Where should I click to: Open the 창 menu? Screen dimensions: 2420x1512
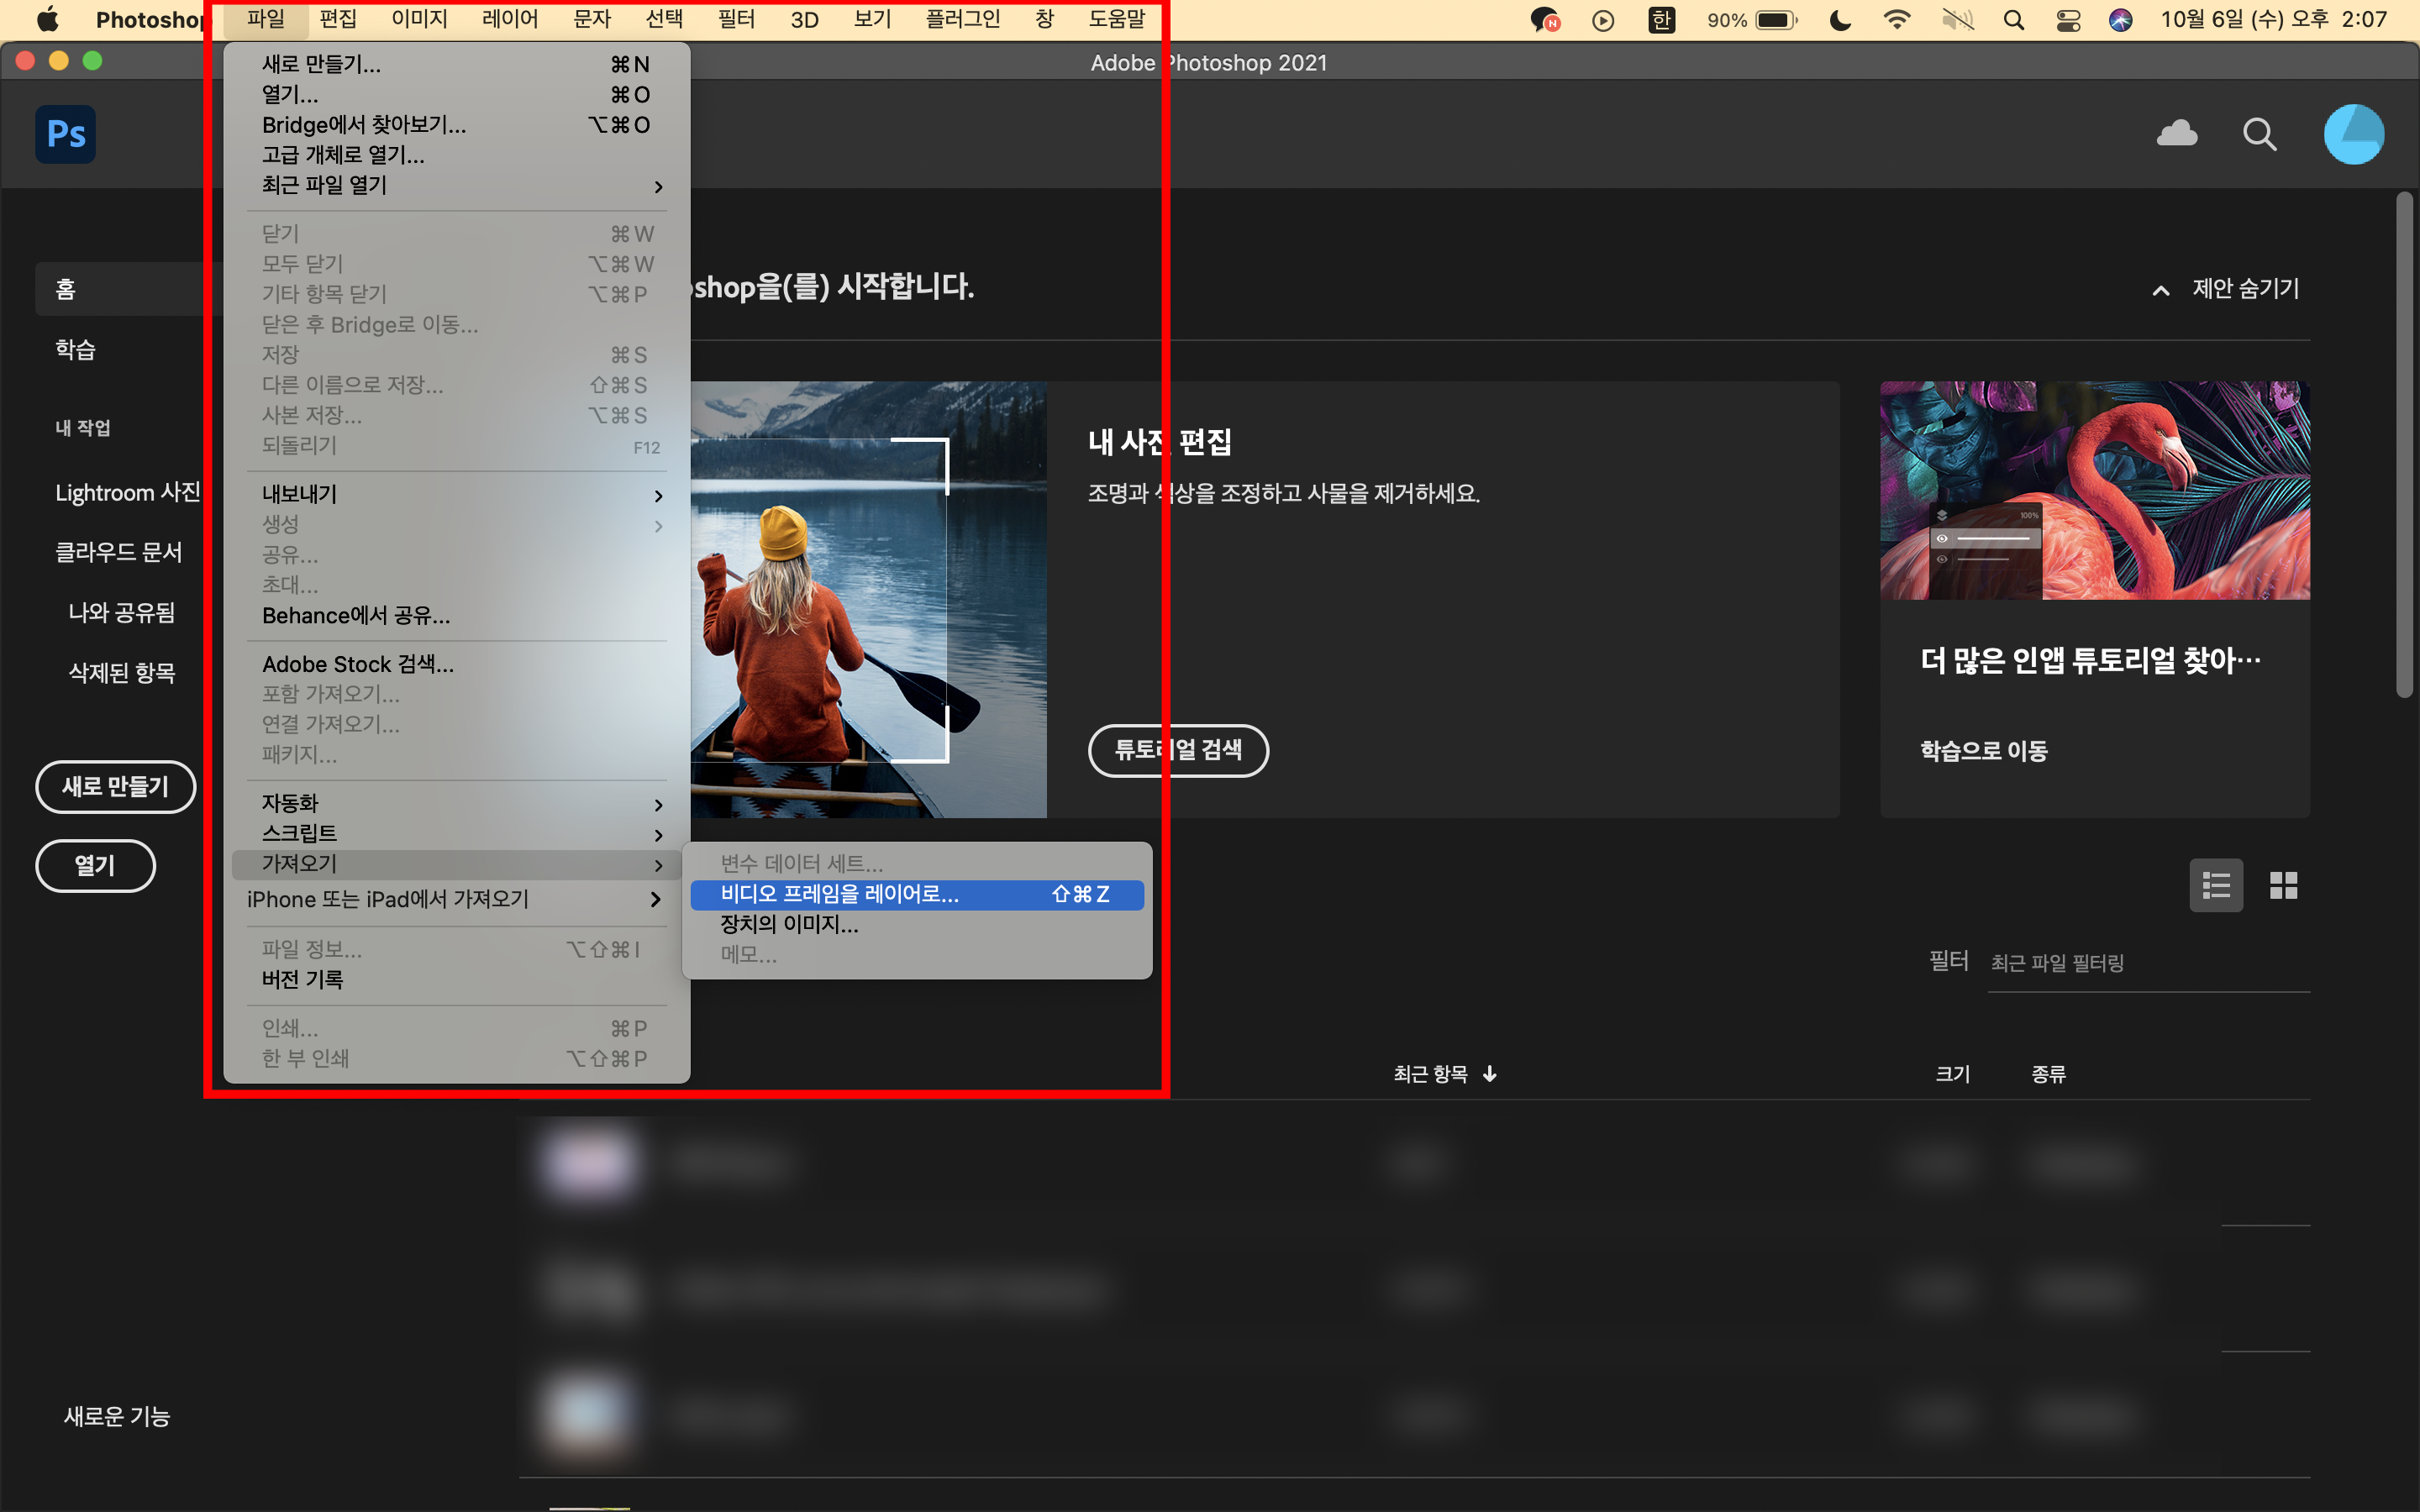(1045, 19)
